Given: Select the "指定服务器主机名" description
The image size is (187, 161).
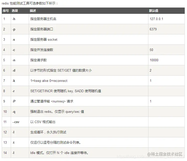Looking at the screenshot, I should 43,19.
